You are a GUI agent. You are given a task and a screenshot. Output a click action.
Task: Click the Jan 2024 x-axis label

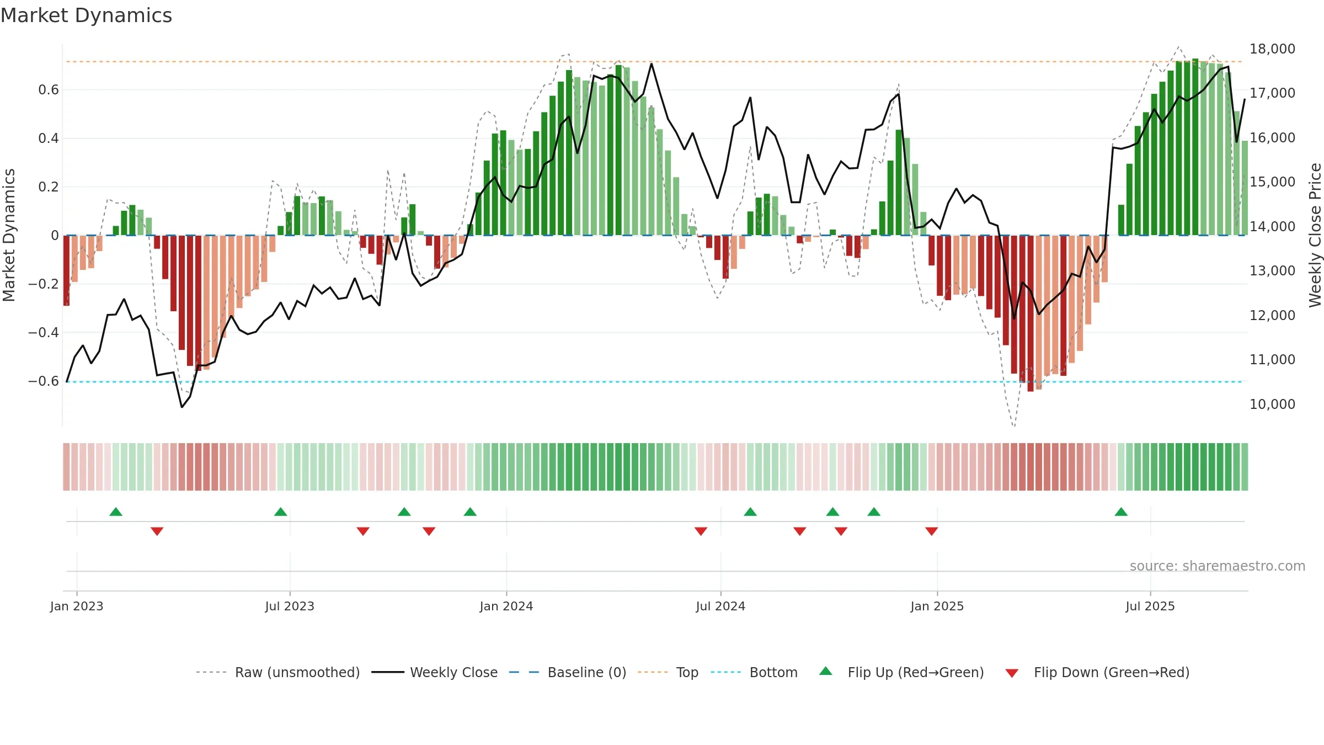pyautogui.click(x=506, y=606)
